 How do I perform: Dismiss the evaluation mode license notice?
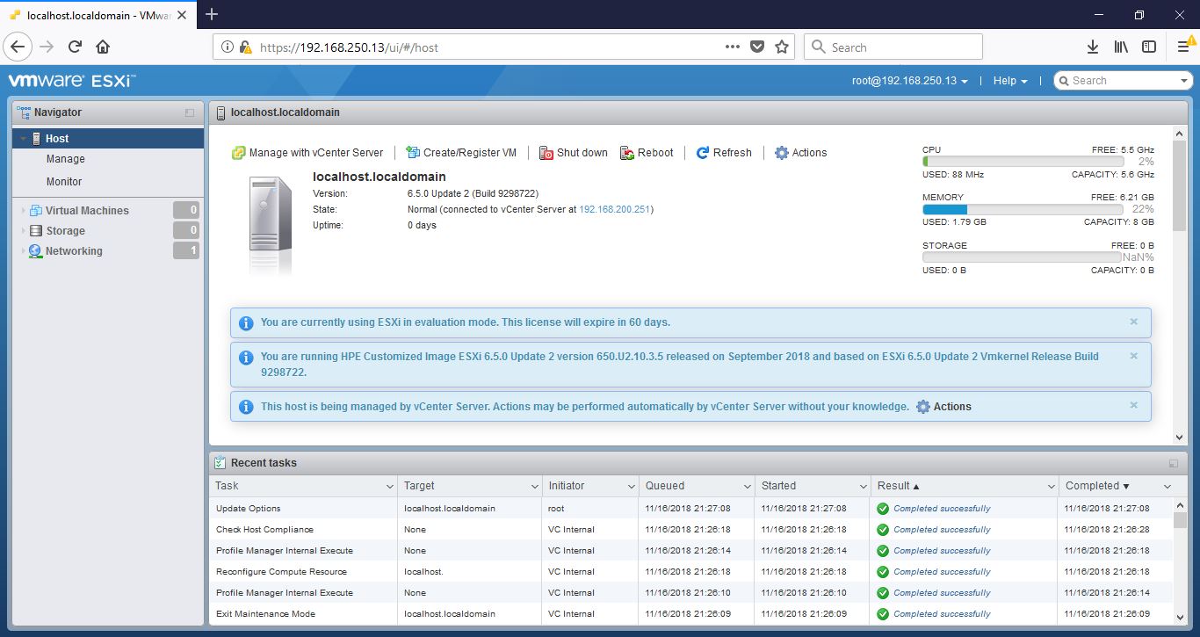coord(1133,322)
